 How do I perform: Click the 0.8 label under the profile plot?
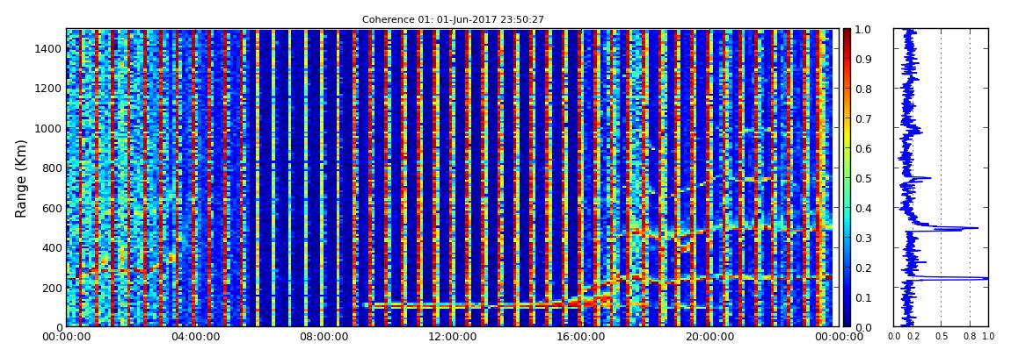click(x=971, y=337)
